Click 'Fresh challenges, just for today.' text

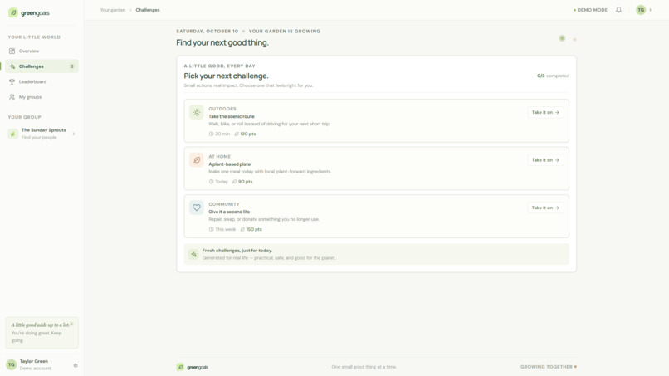(x=237, y=251)
